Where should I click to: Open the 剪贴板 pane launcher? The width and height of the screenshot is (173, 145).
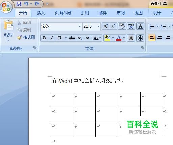tap(34, 48)
